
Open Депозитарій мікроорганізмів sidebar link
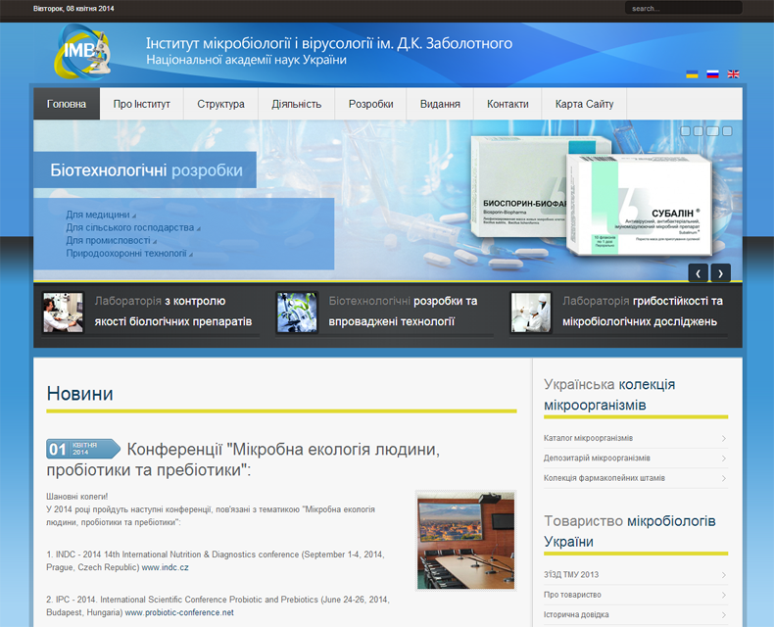597,458
